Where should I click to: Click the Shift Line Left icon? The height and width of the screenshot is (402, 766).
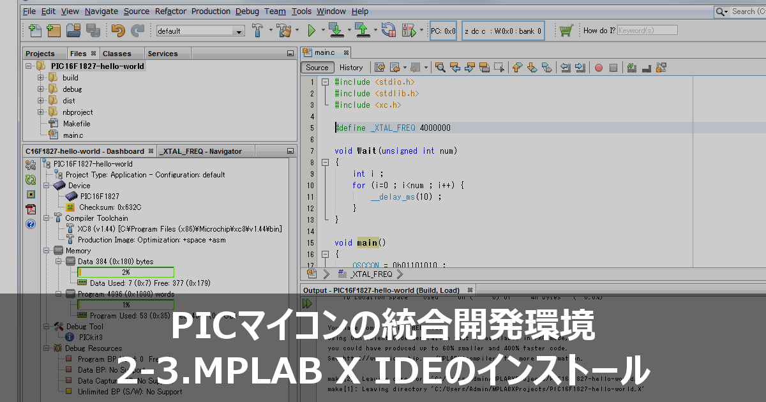[566, 67]
